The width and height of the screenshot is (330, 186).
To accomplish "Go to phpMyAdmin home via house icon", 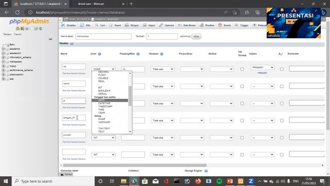I will [18, 28].
